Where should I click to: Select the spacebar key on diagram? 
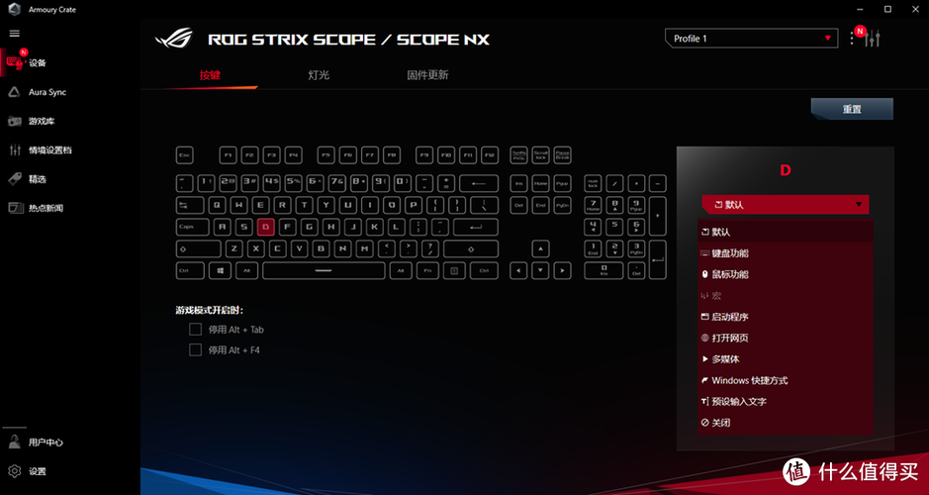coord(324,270)
